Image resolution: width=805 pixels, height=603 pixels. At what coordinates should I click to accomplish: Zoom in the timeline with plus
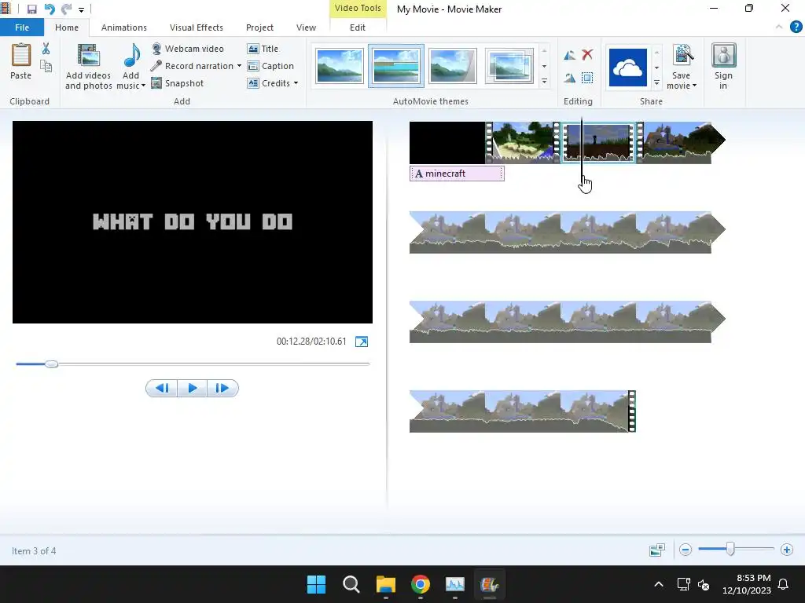pyautogui.click(x=786, y=550)
